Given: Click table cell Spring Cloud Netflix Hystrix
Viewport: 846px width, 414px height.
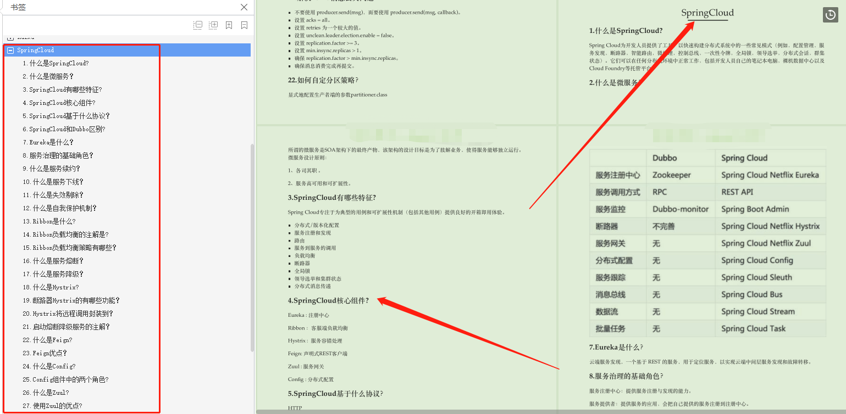Looking at the screenshot, I should (770, 226).
